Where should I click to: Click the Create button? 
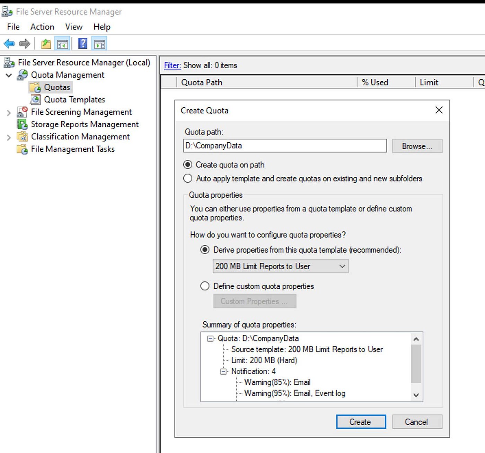(361, 422)
